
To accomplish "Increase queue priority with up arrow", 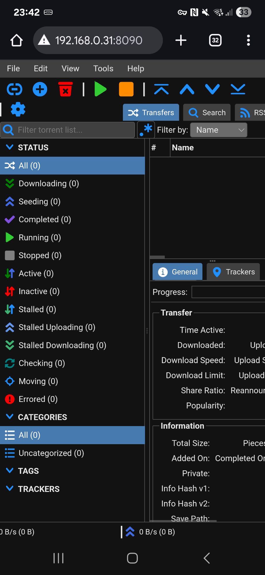I will coord(187,89).
